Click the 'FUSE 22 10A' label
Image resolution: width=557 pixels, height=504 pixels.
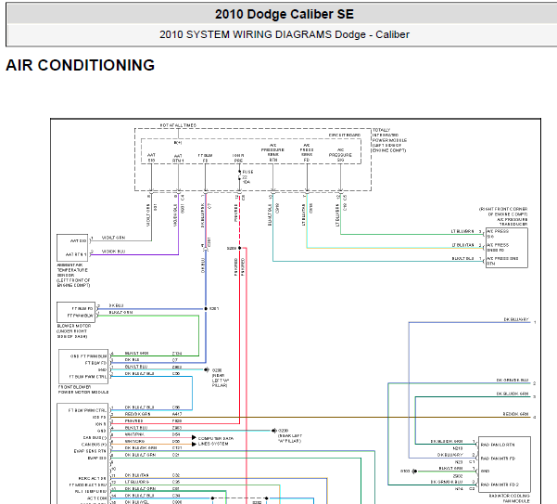click(x=247, y=176)
